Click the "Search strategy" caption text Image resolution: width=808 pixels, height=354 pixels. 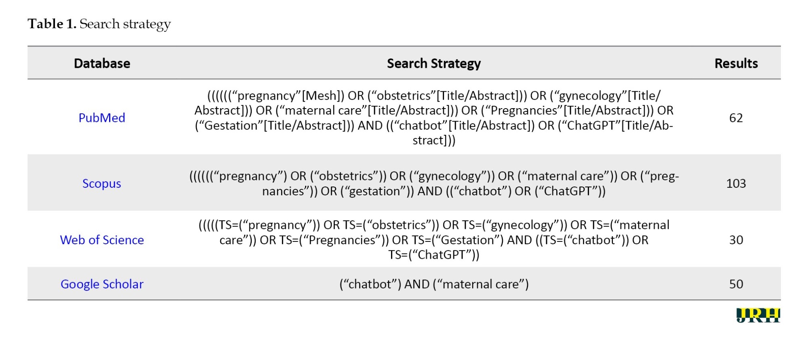pos(125,24)
